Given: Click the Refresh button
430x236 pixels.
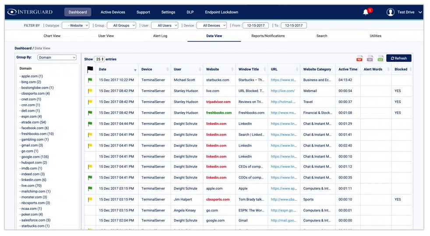Looking at the screenshot, I should point(399,58).
